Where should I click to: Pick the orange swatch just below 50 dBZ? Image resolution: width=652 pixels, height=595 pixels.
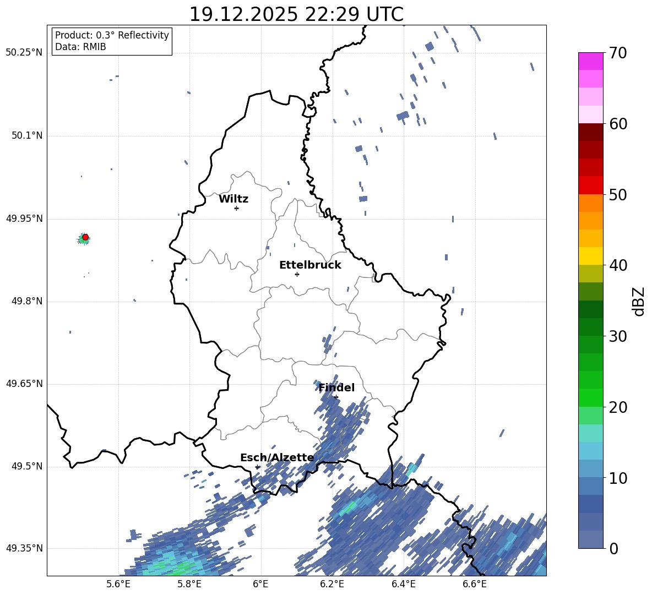tap(590, 203)
